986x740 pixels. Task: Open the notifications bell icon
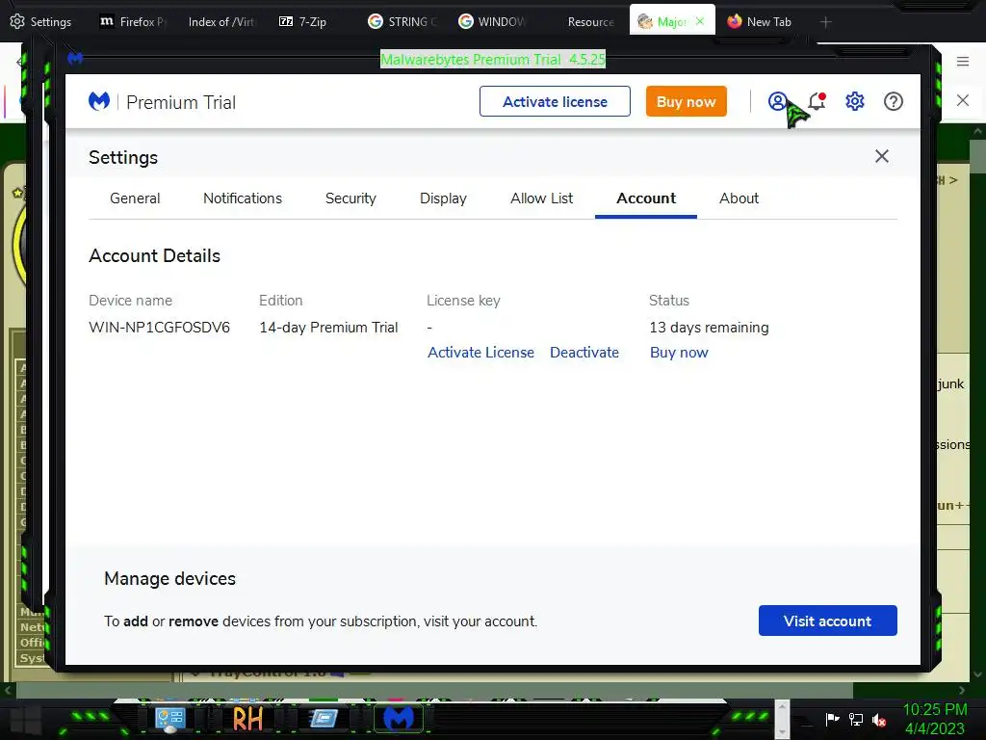817,101
